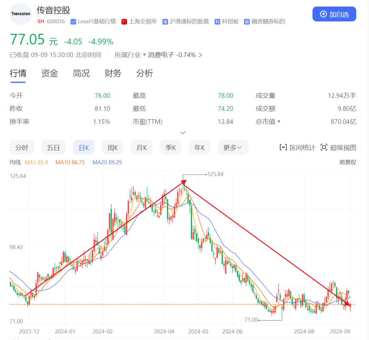Image resolution: width=369 pixels, height=340 pixels.
Task: Add stock to watchlist with 加自选
Action: point(334,14)
